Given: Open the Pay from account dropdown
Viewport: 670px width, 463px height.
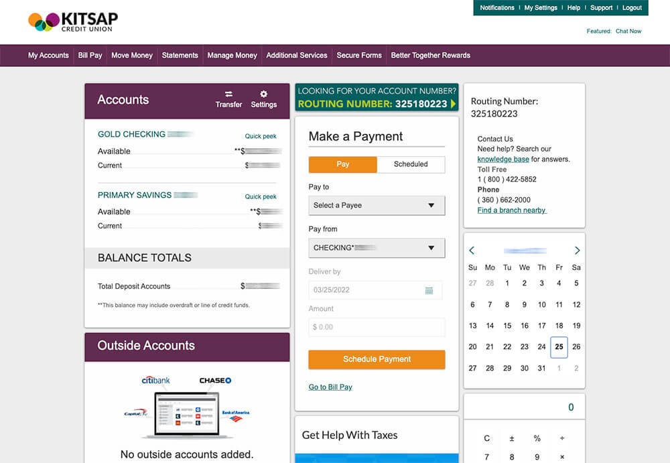Looking at the screenshot, I should (376, 248).
